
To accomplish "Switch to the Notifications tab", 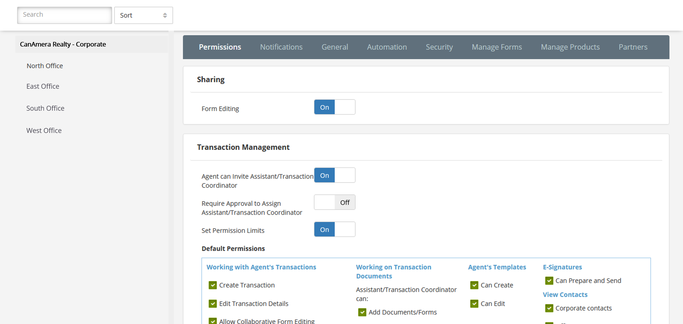I will click(281, 47).
